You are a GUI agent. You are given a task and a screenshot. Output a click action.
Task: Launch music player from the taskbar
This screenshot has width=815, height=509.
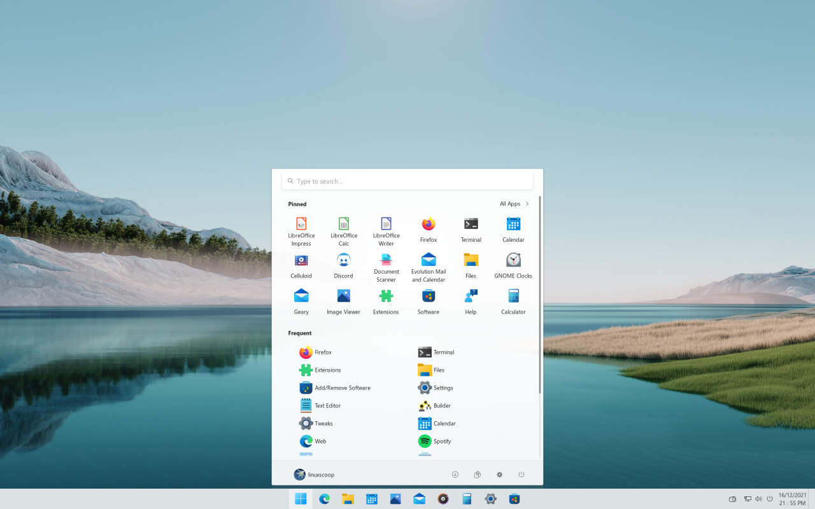pyautogui.click(x=443, y=499)
